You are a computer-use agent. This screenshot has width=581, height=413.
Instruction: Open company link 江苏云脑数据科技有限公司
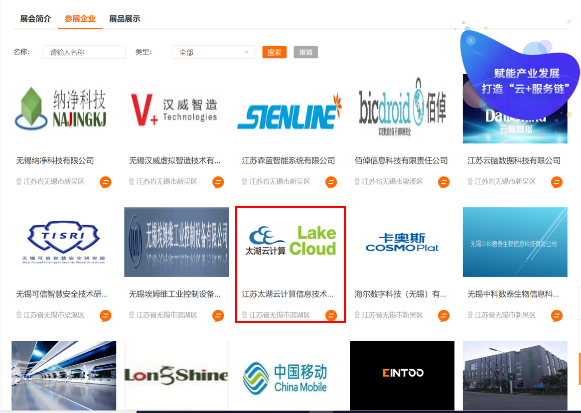(514, 160)
